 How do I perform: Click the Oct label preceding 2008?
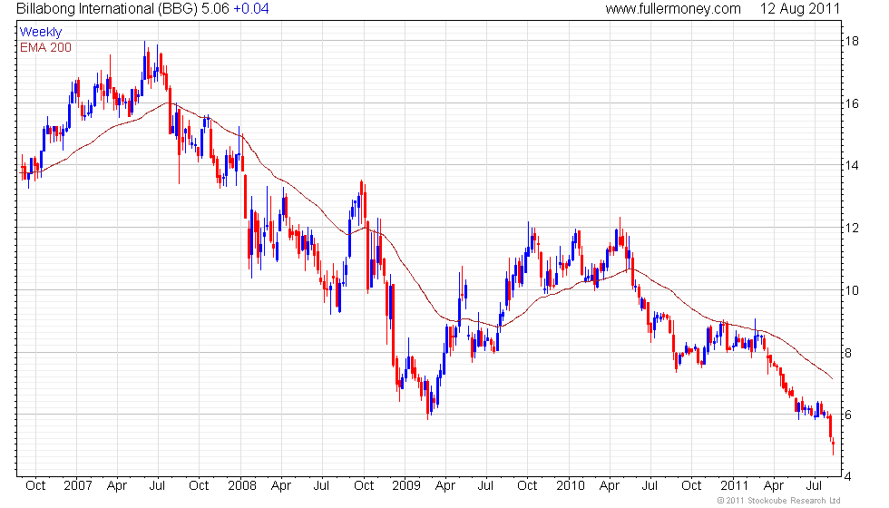199,486
